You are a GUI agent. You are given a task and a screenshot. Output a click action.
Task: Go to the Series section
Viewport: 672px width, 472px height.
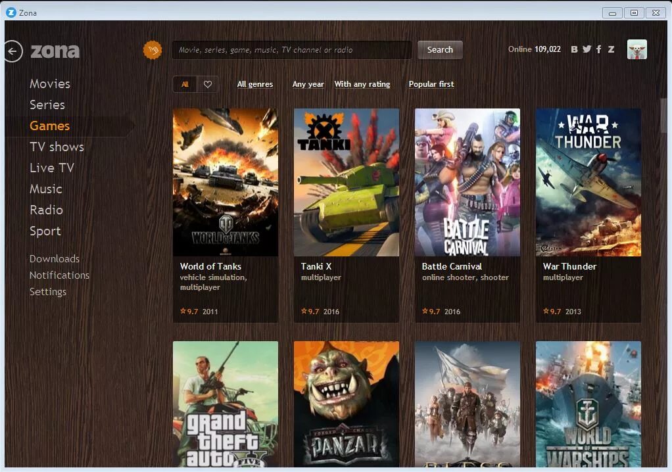47,105
